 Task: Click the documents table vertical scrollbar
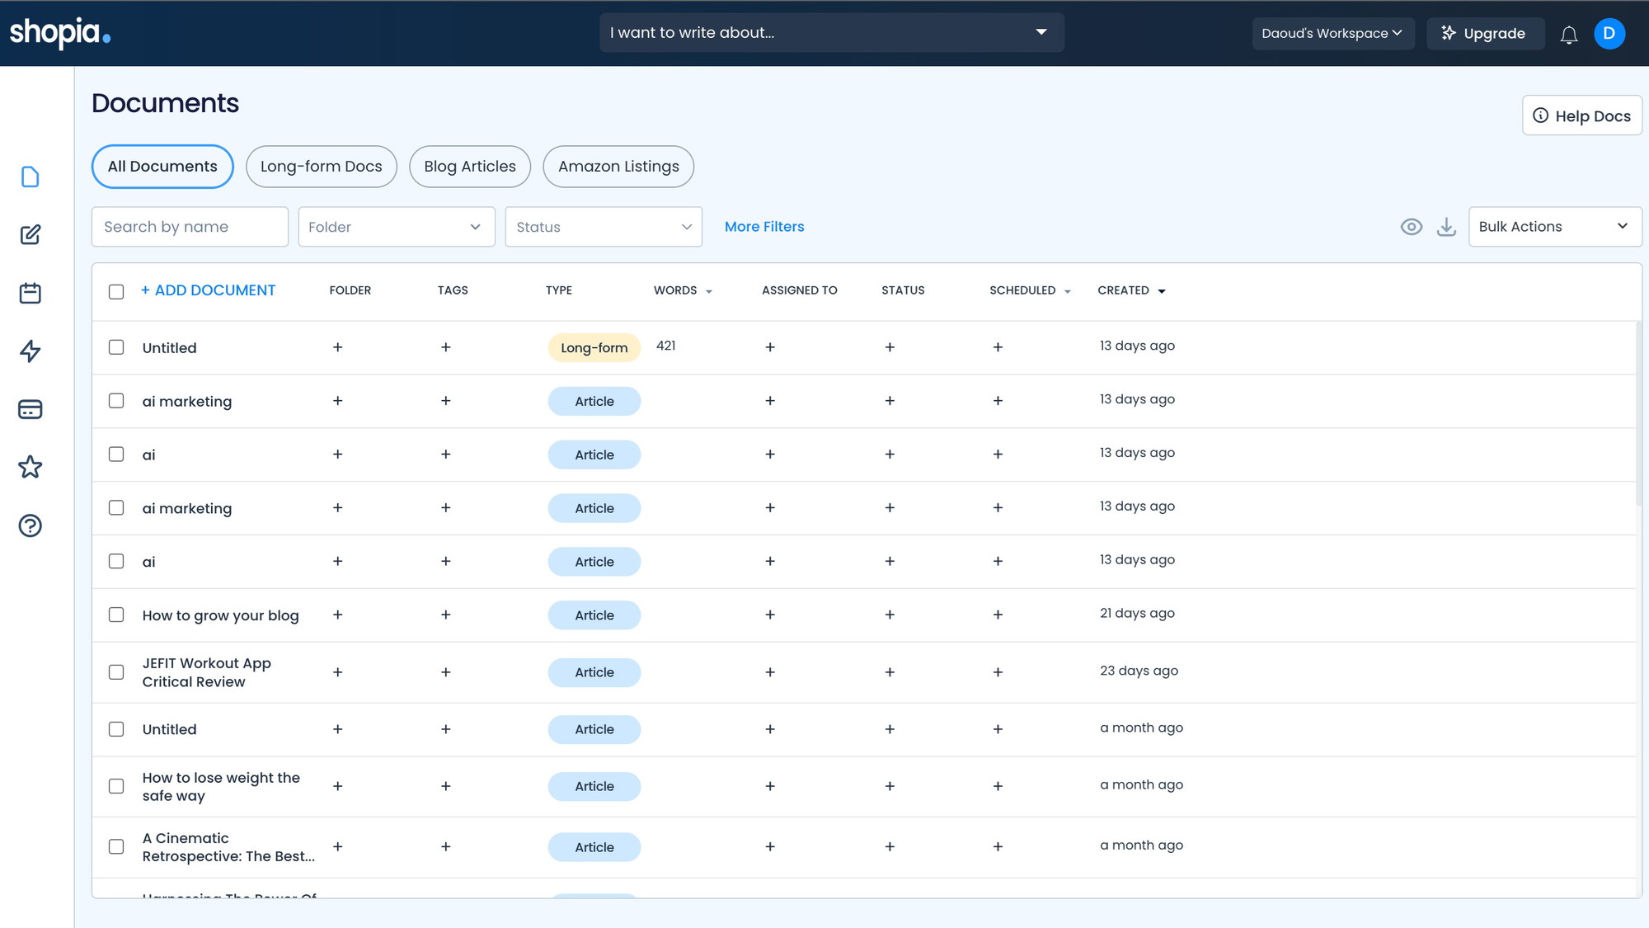[x=1638, y=412]
